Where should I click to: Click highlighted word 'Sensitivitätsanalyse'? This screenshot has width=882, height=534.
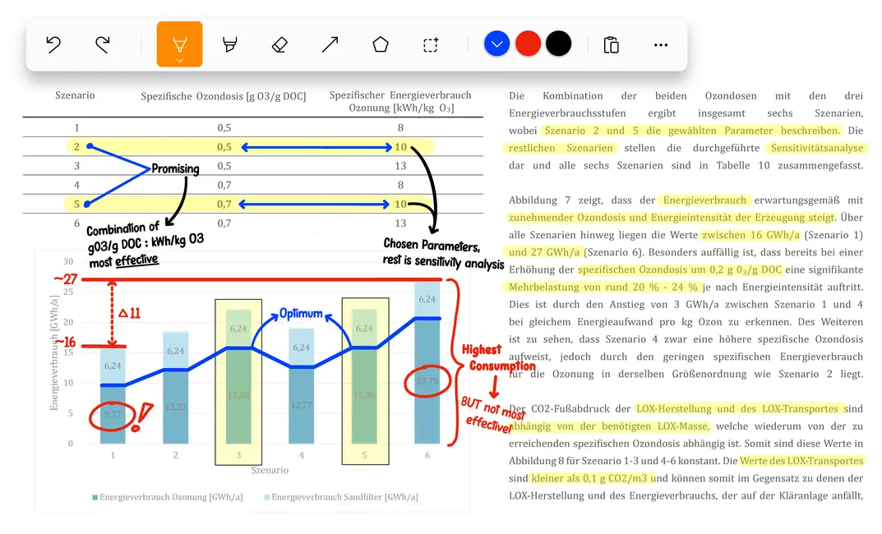pyautogui.click(x=817, y=148)
